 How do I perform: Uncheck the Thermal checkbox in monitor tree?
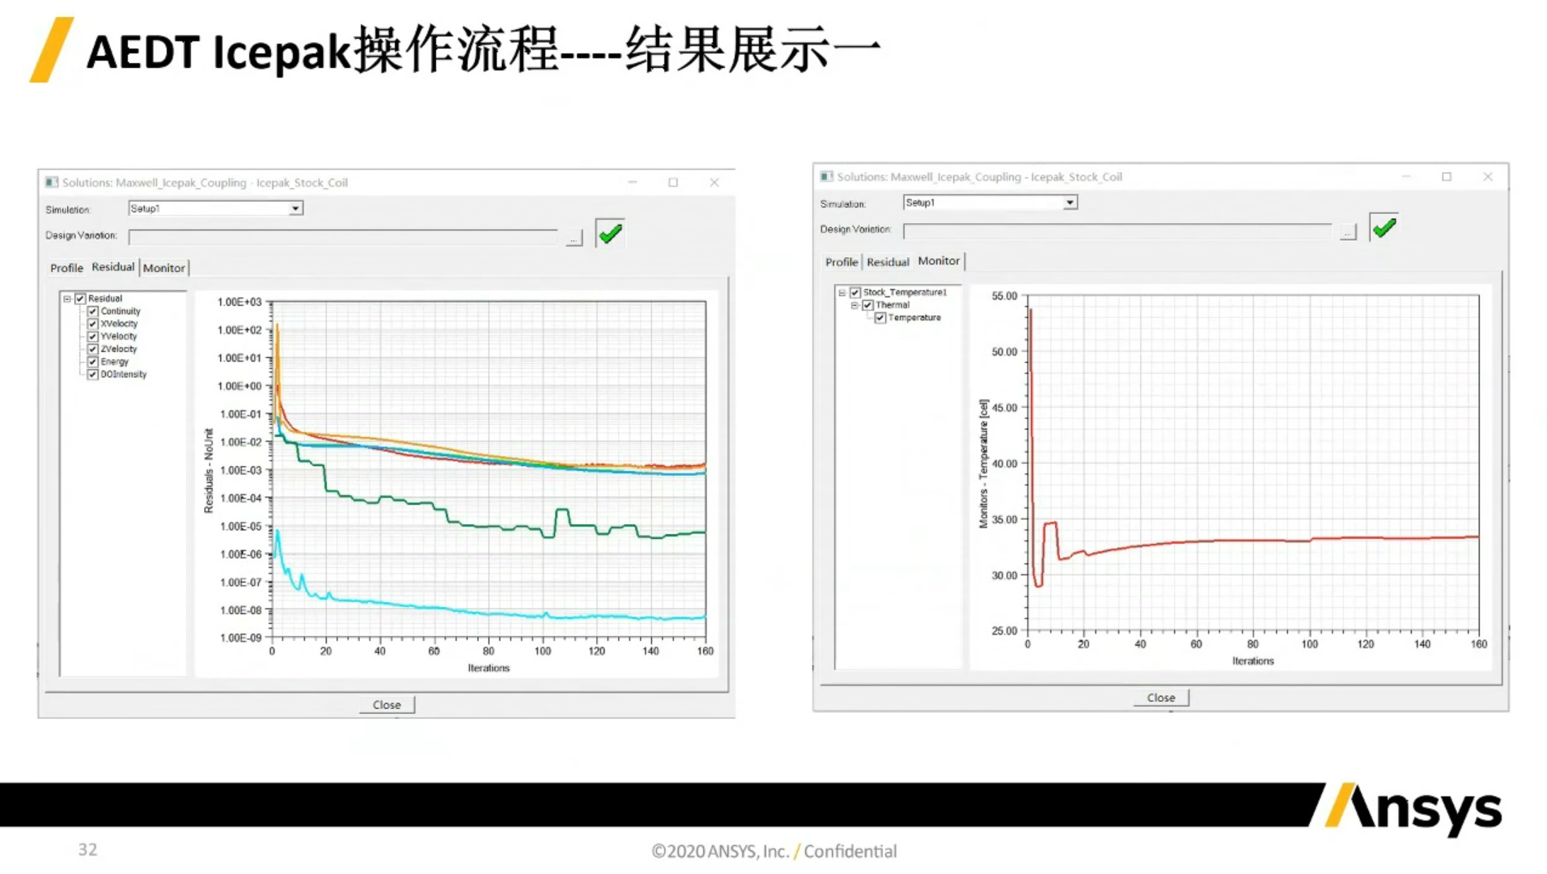point(867,305)
